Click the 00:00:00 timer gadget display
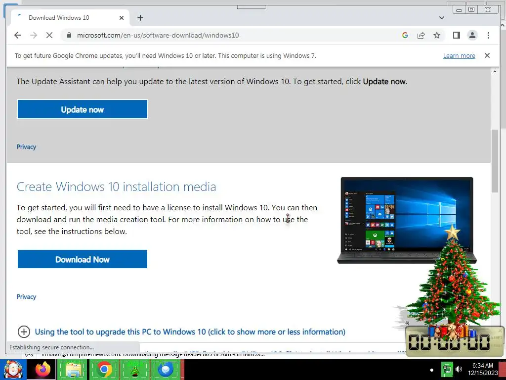This screenshot has width=506, height=380. 449,342
